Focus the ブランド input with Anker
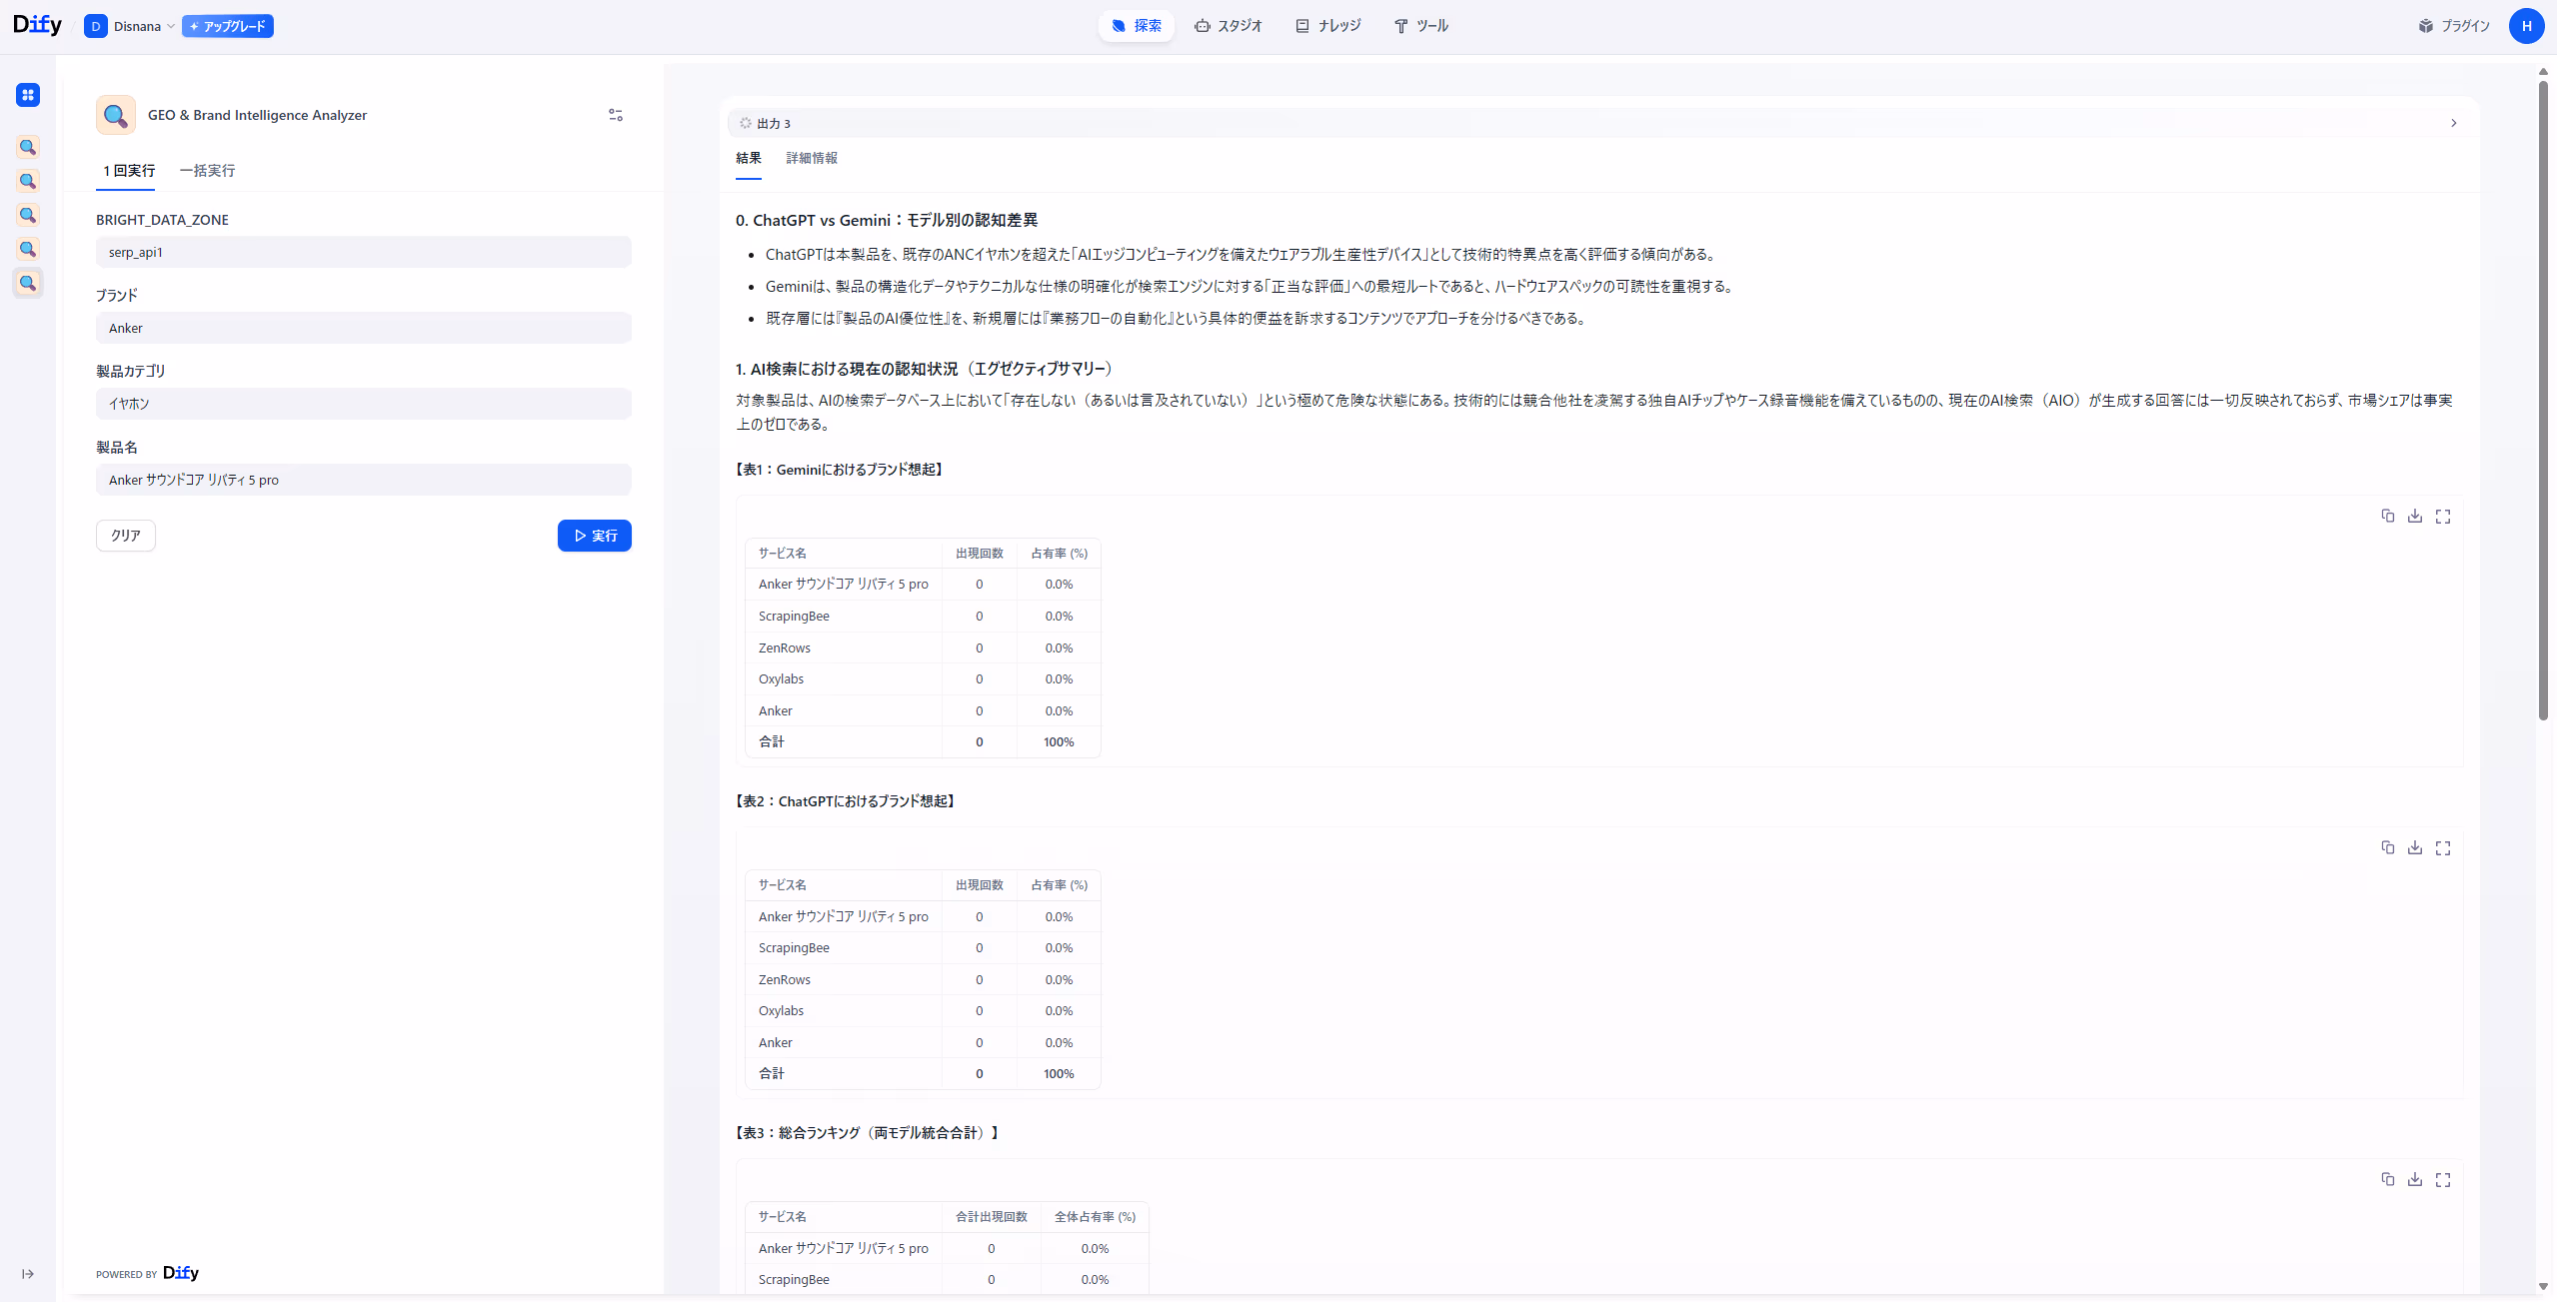The image size is (2557, 1302). pyautogui.click(x=364, y=328)
